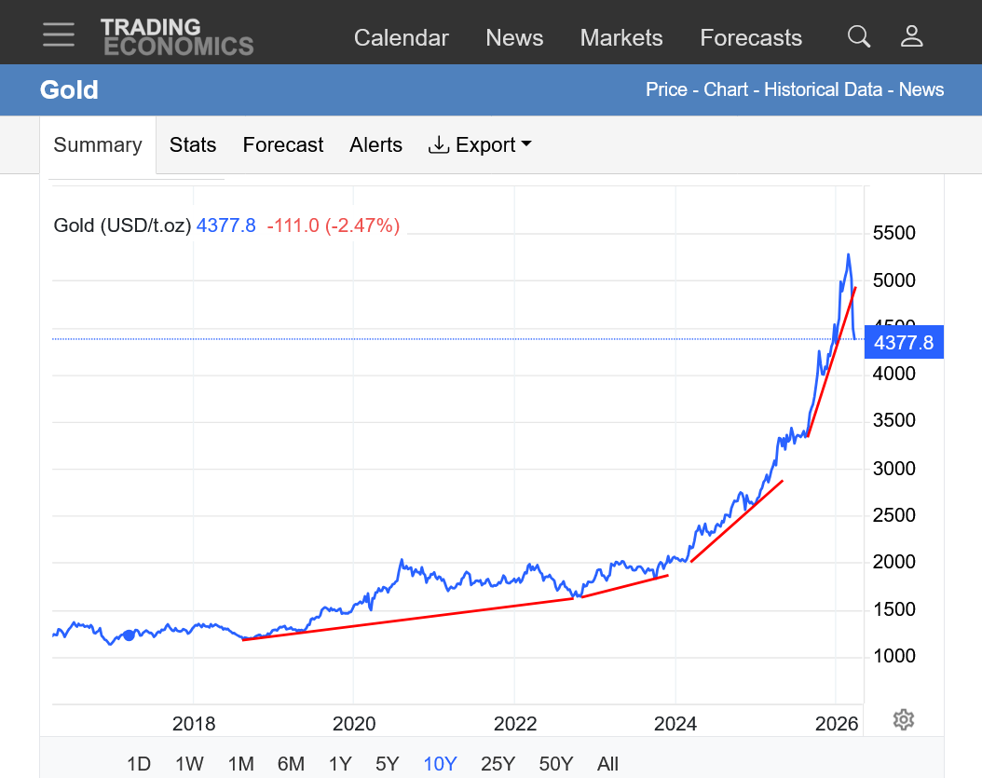The width and height of the screenshot is (982, 778).
Task: Open Calendar in top navigation
Action: click(401, 37)
